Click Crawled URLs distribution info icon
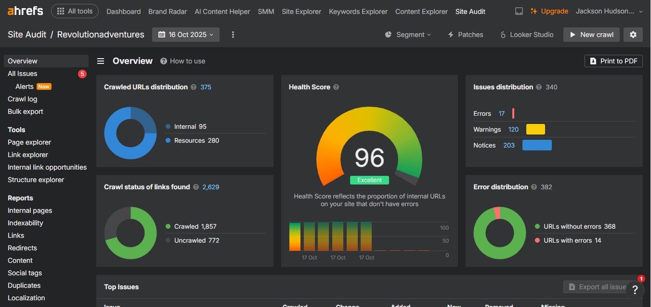 coord(194,87)
